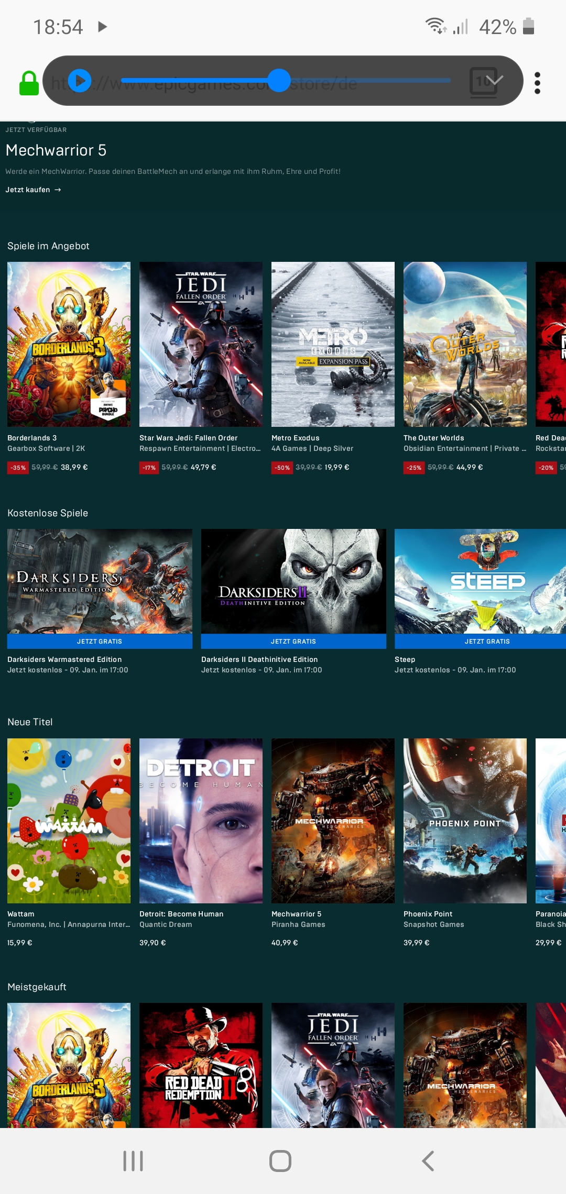Open Red Dead Redemption II cover in Meistgekauft
Screen dimensions: 566x1194
[201, 1065]
